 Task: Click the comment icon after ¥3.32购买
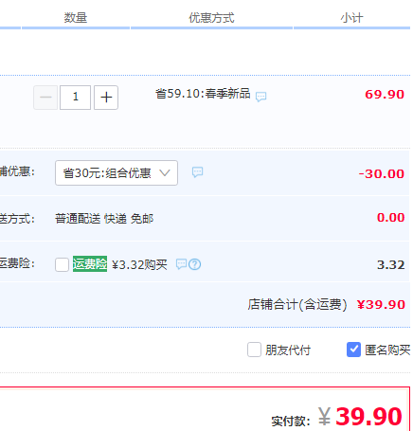[181, 264]
